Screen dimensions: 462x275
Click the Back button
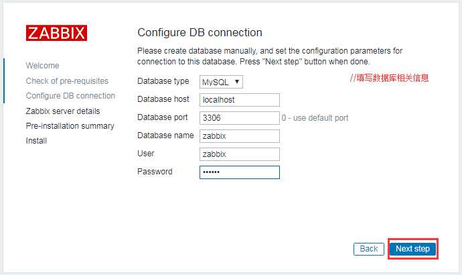pos(369,249)
